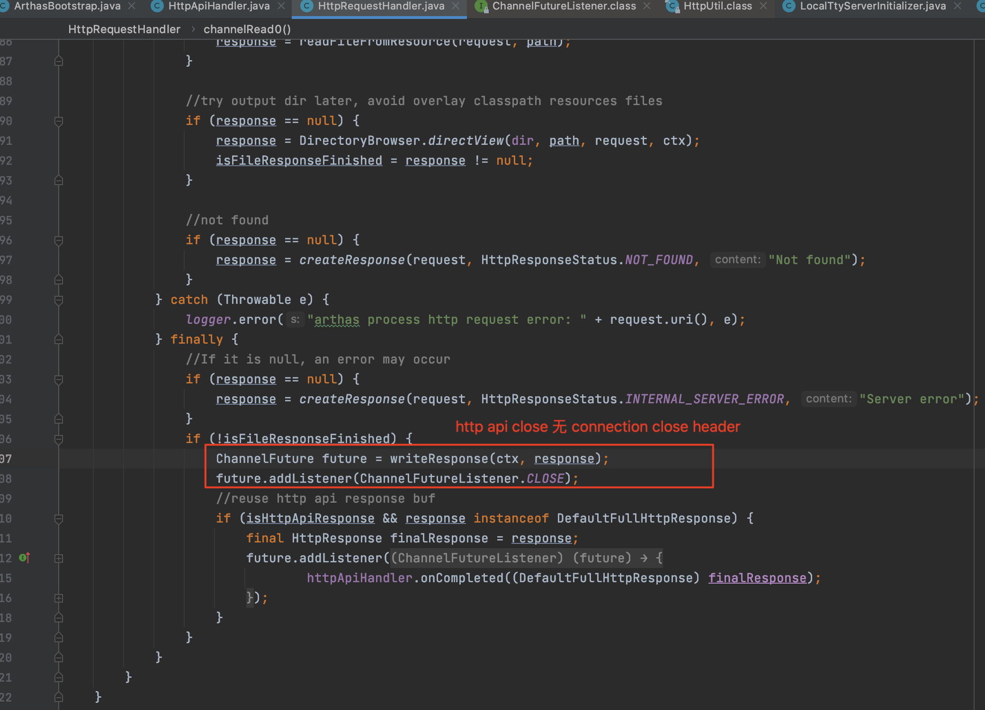Click the class icon on LocalTtyServerInitializer.java tab

coord(788,6)
